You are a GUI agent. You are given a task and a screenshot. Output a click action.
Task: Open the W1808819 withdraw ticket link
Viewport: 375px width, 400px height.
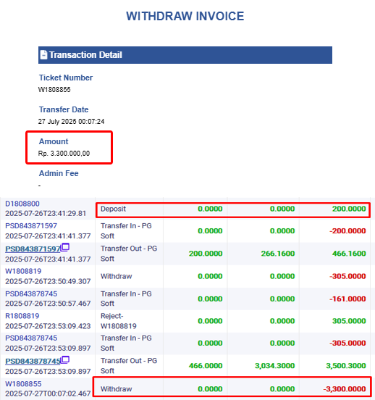pyautogui.click(x=23, y=271)
